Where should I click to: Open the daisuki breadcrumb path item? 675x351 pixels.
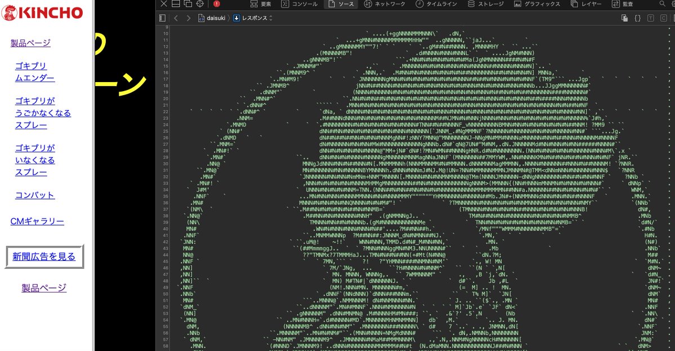click(x=213, y=18)
